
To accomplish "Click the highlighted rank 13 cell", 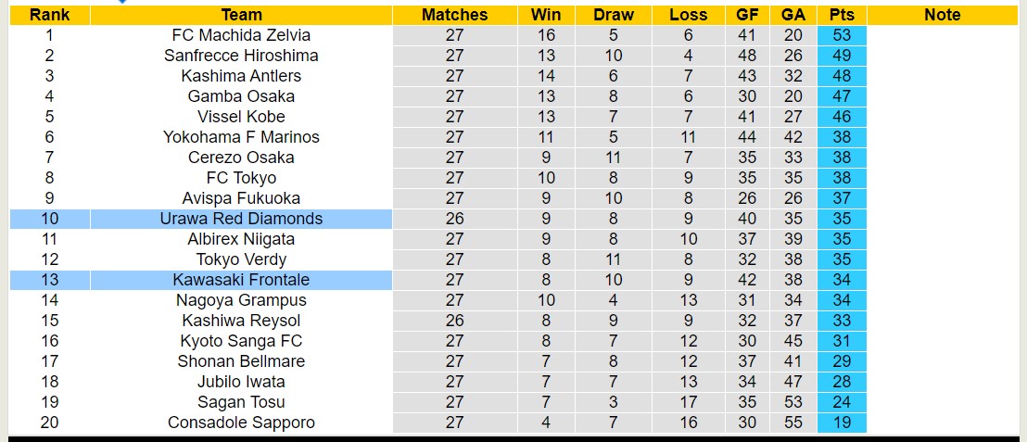I will pyautogui.click(x=49, y=280).
